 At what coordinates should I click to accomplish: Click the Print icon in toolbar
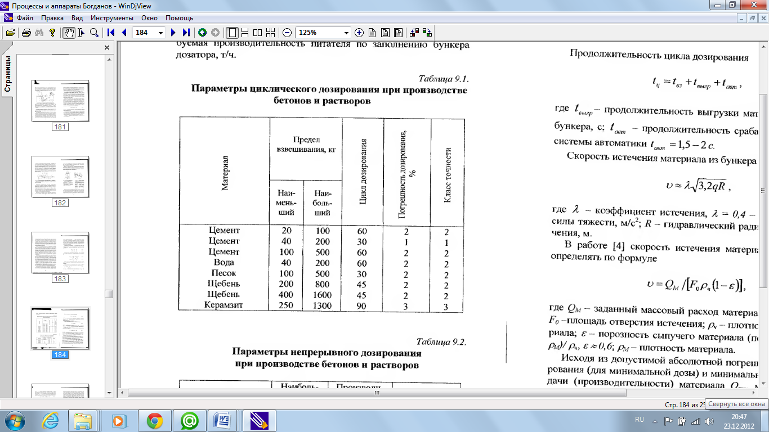(x=26, y=33)
